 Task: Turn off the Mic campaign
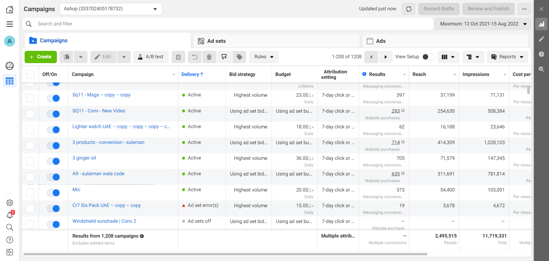click(53, 192)
